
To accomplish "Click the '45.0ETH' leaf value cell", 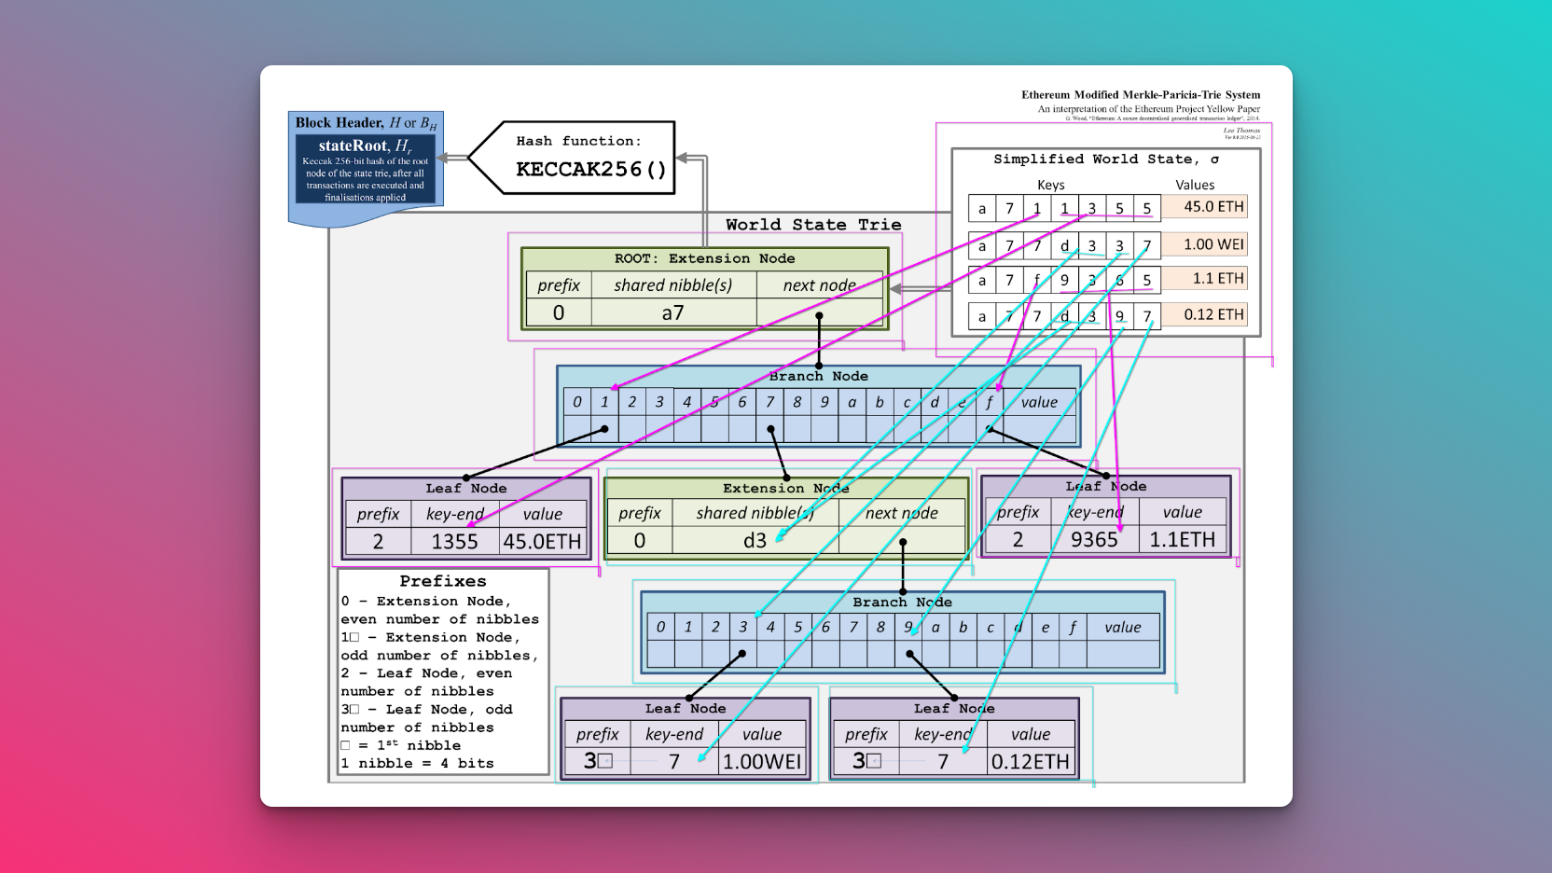I will (543, 542).
